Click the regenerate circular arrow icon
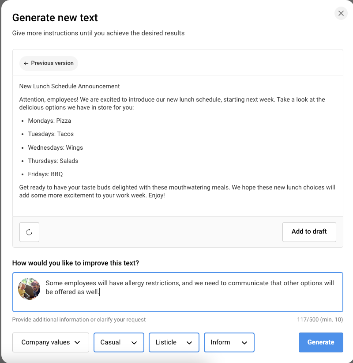Viewport: 353px width, 363px height. pyautogui.click(x=29, y=232)
